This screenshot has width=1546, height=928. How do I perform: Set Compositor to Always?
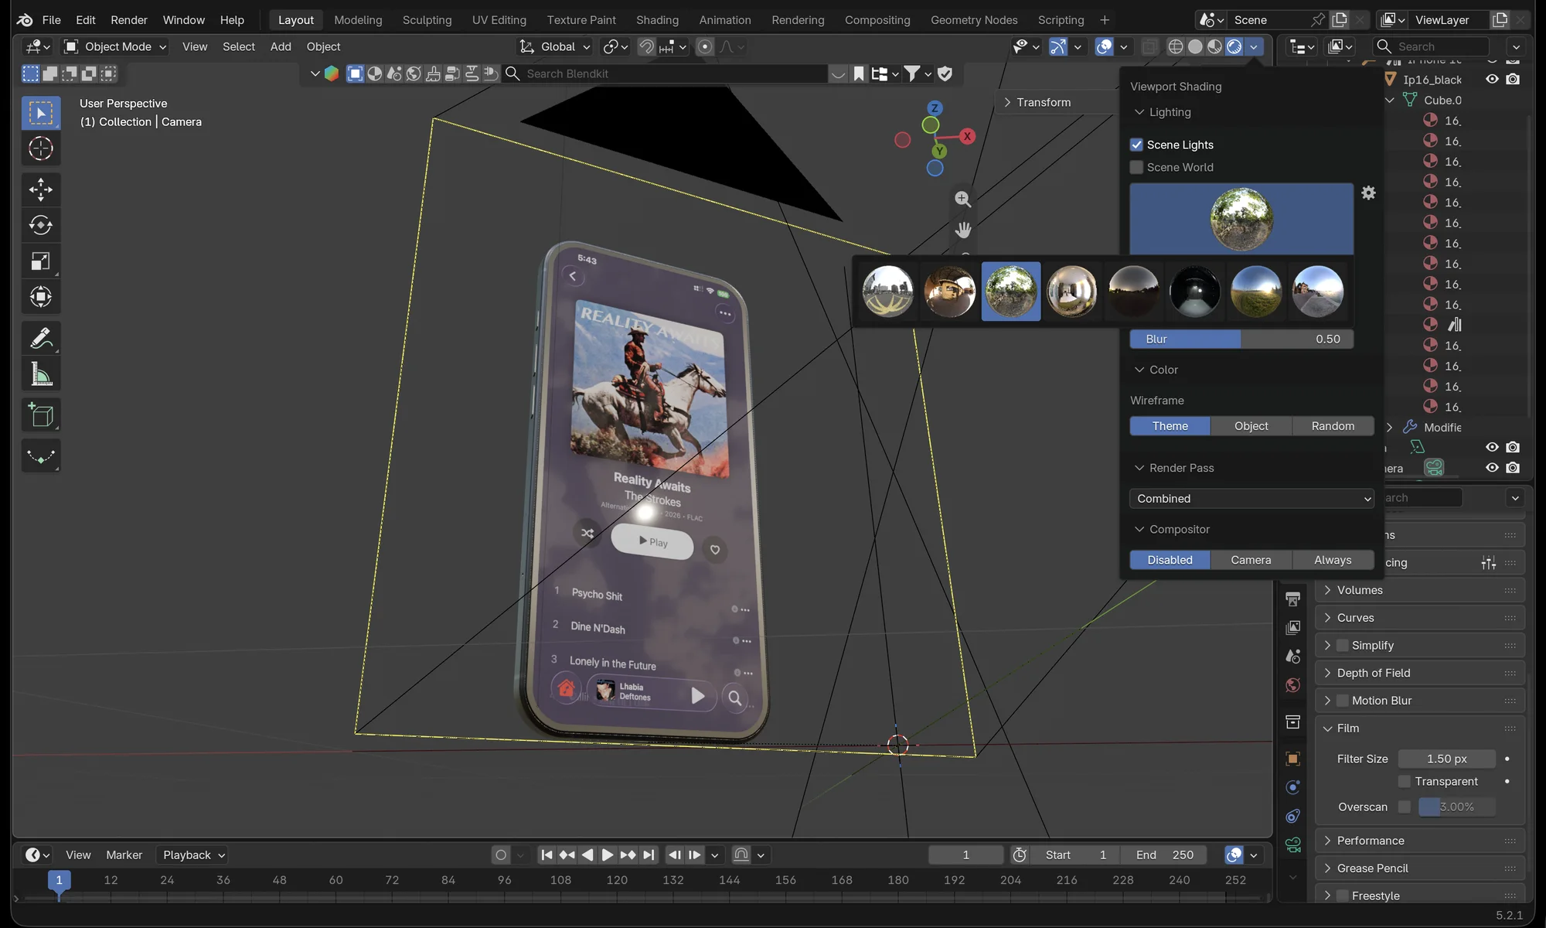click(1333, 560)
